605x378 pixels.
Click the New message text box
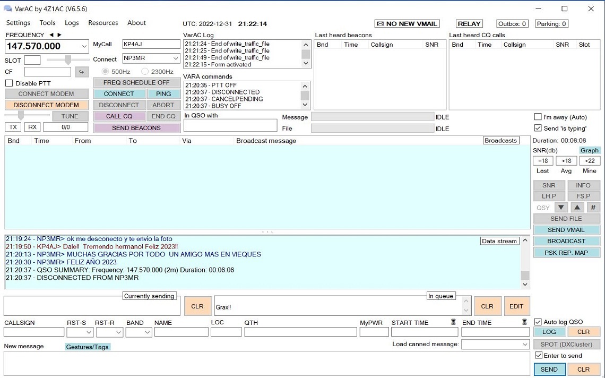[x=266, y=363]
